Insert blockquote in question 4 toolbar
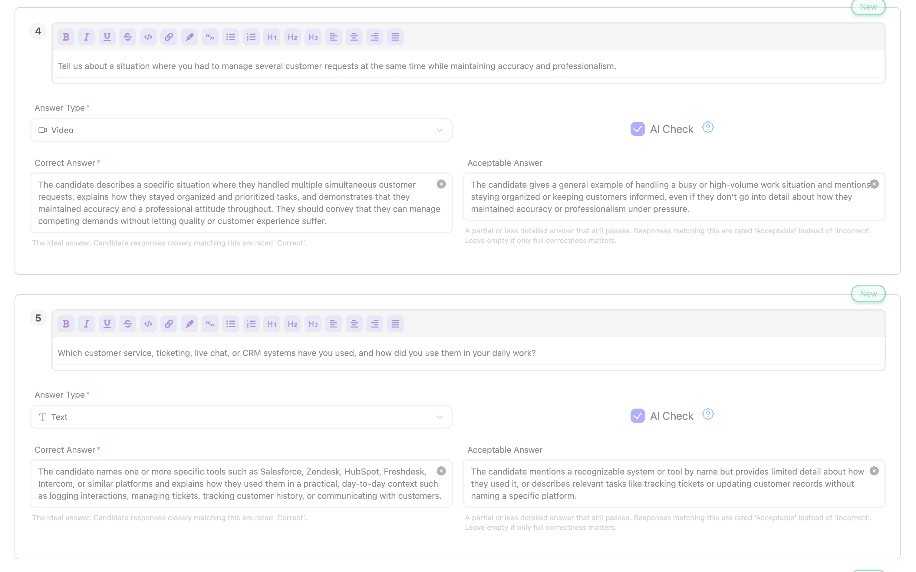 (x=210, y=37)
